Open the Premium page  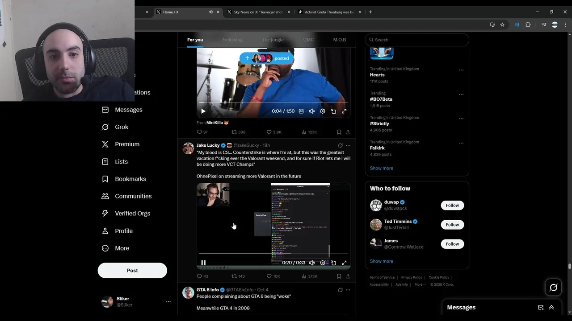pos(121,144)
